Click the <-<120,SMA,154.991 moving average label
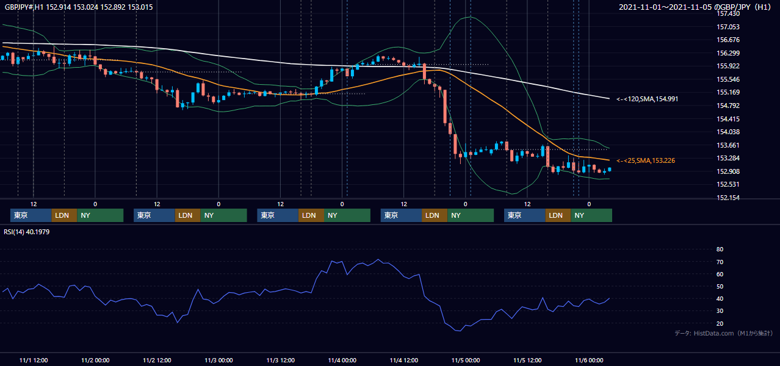780x366 pixels. [x=647, y=99]
